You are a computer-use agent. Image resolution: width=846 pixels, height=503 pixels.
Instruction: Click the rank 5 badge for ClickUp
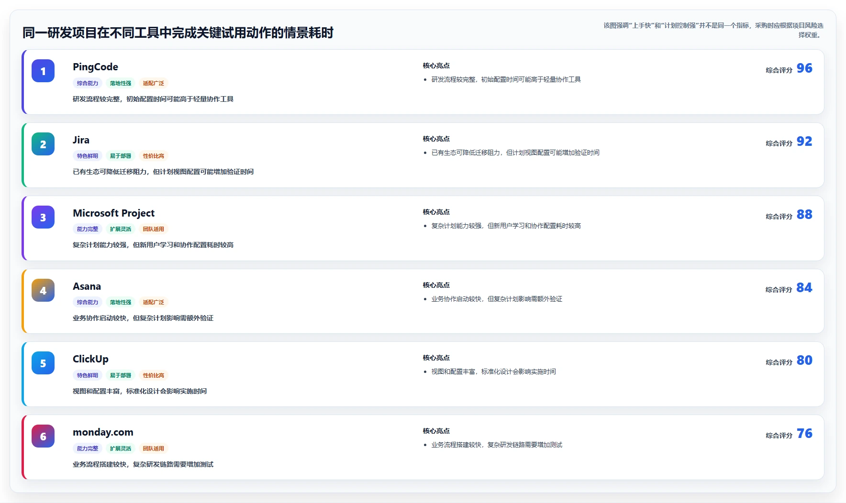[x=43, y=363]
